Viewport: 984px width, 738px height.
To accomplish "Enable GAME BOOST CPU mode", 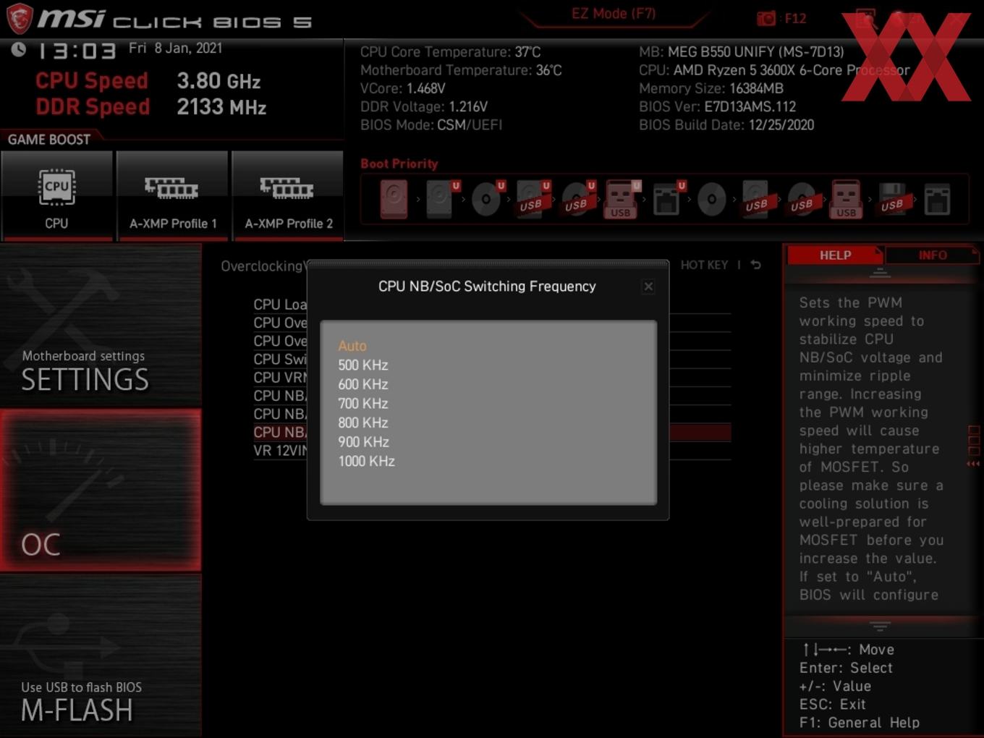I will coord(56,195).
